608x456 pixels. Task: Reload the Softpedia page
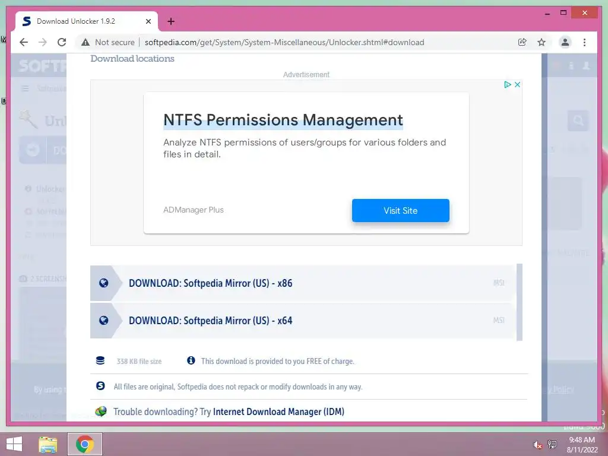(x=62, y=42)
